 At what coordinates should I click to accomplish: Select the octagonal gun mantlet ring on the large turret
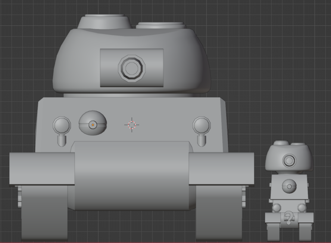[132, 68]
